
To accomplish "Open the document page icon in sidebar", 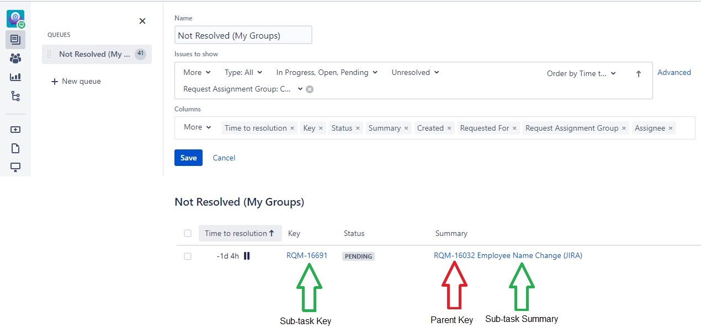I will point(15,148).
